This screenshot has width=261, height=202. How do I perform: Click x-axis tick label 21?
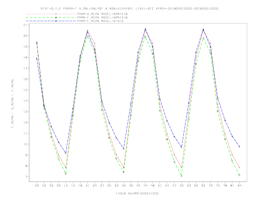pyautogui.click(x=88, y=185)
